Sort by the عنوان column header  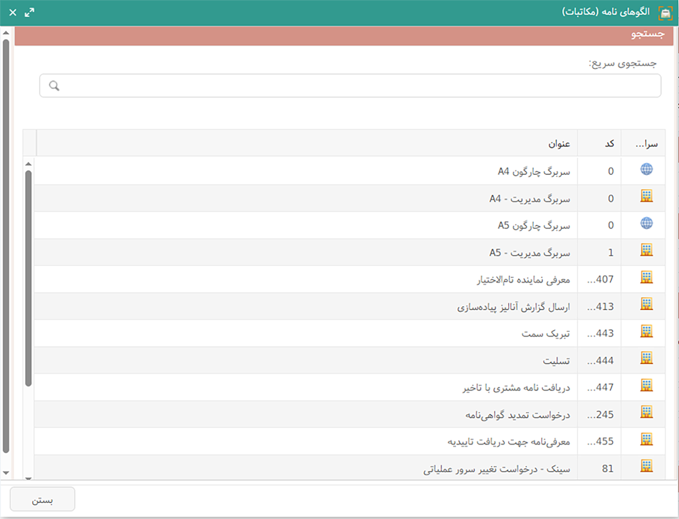click(307, 143)
